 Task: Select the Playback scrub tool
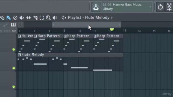(x=55, y=18)
